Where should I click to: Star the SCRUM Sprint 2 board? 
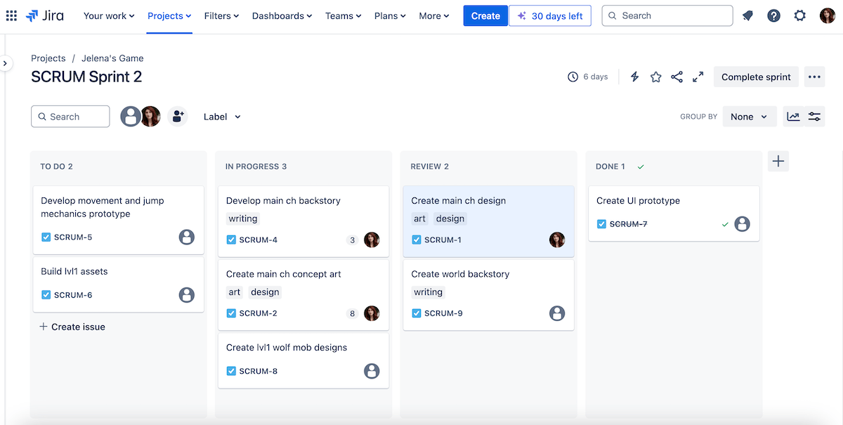pos(655,77)
